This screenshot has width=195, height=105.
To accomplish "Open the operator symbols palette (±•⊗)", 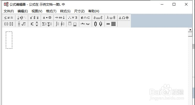I will pos(47,18).
